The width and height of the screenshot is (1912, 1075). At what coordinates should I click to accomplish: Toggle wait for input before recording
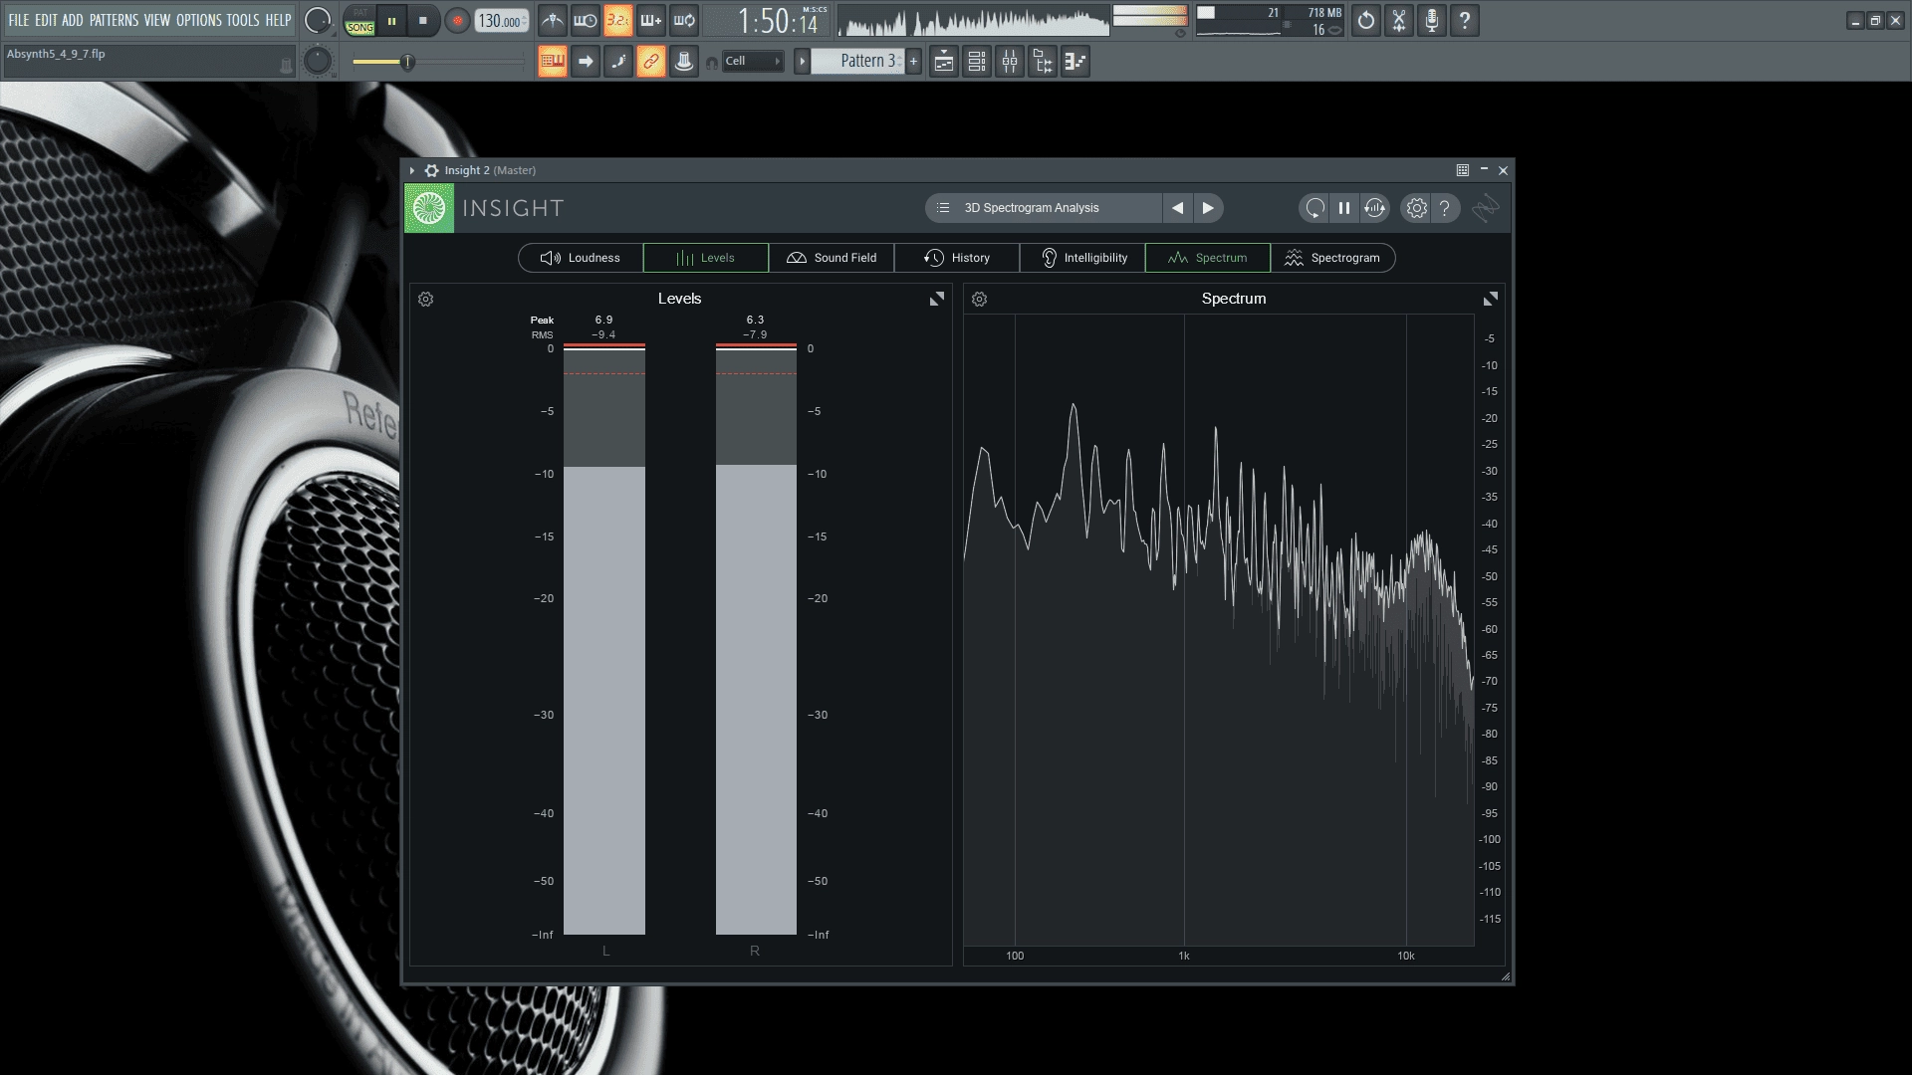point(586,20)
